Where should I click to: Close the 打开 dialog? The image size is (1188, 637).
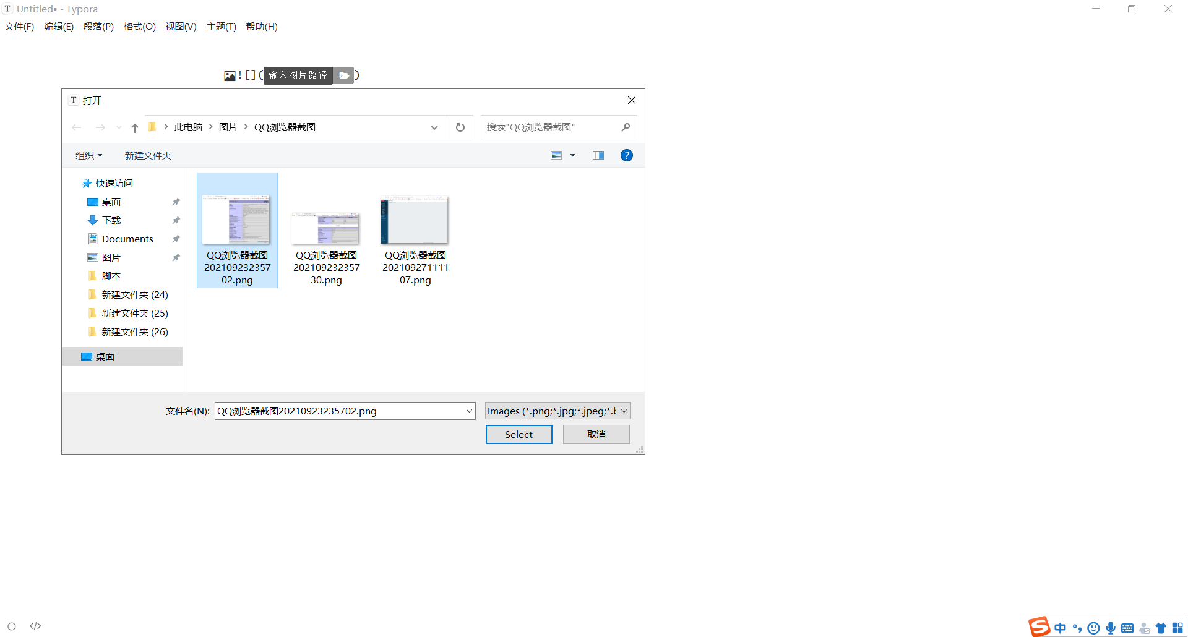tap(631, 100)
